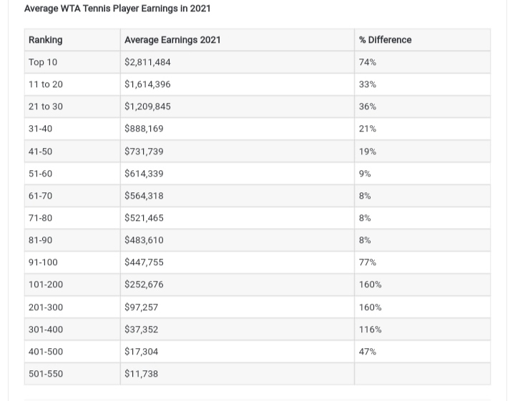
Task: Click the $1,614,396 earnings value
Action: [147, 84]
